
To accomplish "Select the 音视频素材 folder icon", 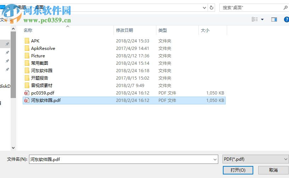I will click(x=27, y=85).
